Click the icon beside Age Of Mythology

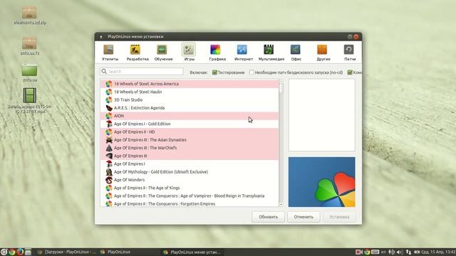(x=109, y=172)
